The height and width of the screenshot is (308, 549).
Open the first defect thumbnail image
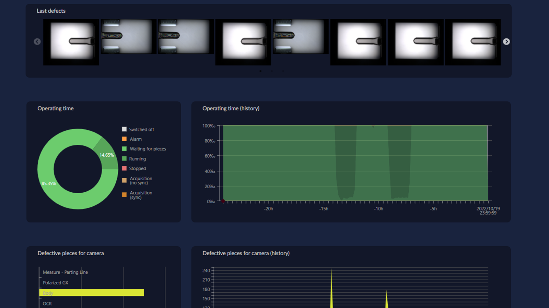[x=71, y=42]
